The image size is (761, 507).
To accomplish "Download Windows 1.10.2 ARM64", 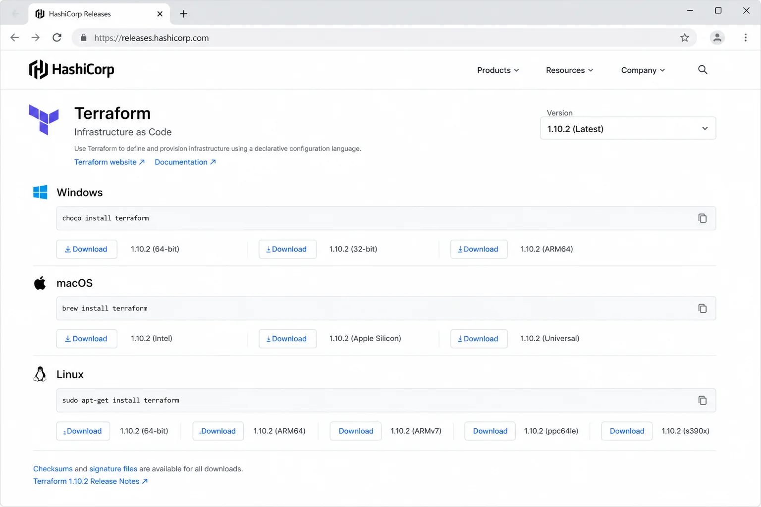I will click(x=479, y=249).
